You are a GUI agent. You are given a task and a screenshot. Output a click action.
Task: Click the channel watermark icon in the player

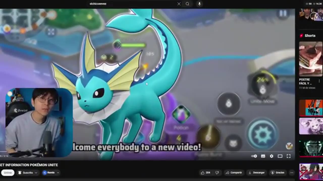(289, 146)
